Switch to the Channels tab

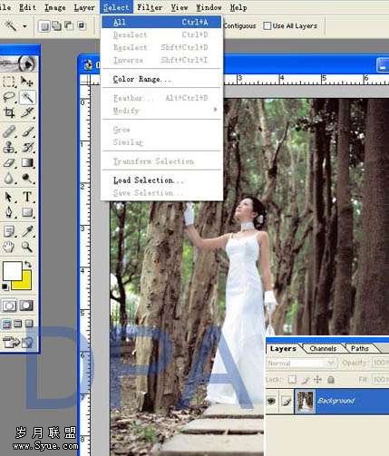click(x=323, y=349)
